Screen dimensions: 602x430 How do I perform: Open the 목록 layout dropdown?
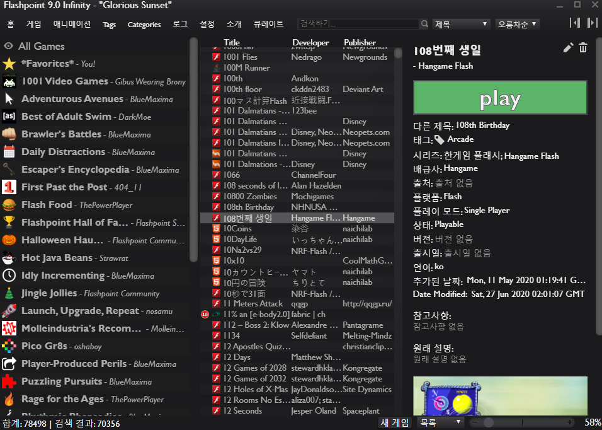pyautogui.click(x=440, y=422)
